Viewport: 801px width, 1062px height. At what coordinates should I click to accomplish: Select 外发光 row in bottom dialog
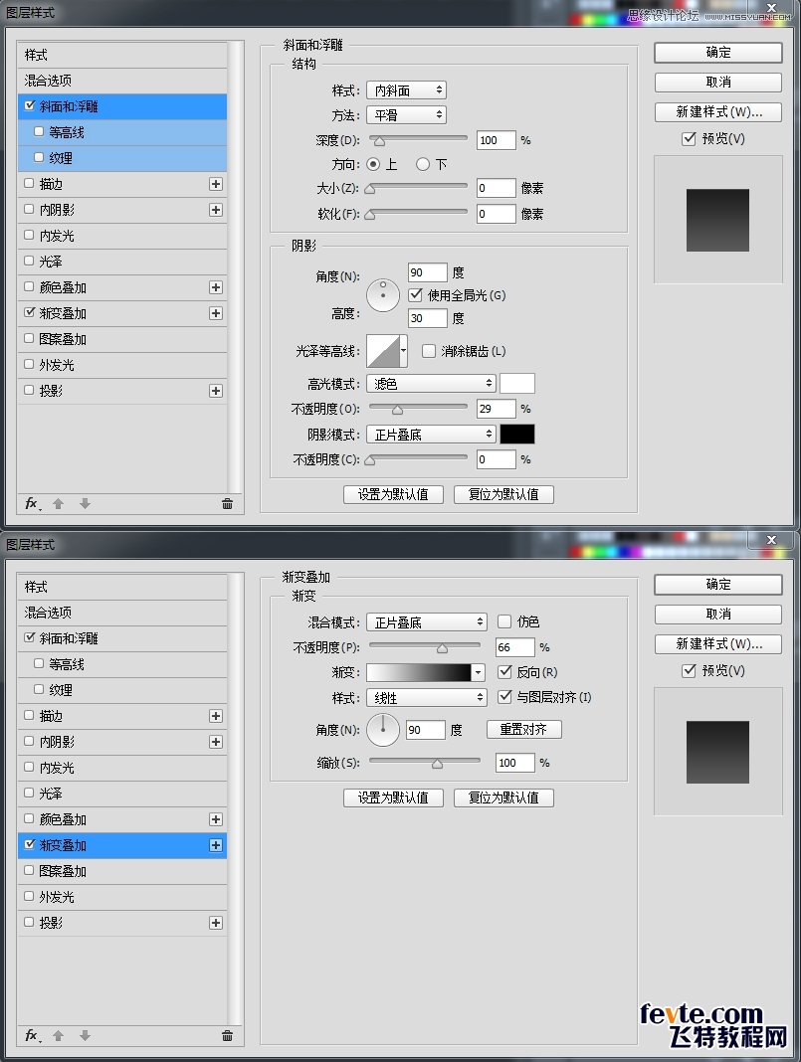[122, 897]
